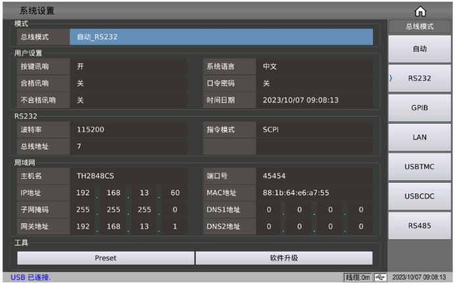Viewport: 455px width, 285px height.
Task: Select the 总线模式 field showing 自动_RS232
Action: click(221, 37)
